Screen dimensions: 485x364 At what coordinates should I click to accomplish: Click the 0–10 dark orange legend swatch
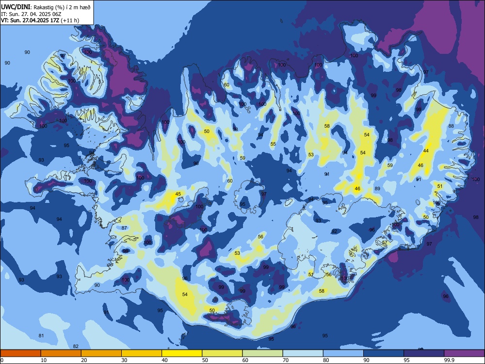pos(20,353)
